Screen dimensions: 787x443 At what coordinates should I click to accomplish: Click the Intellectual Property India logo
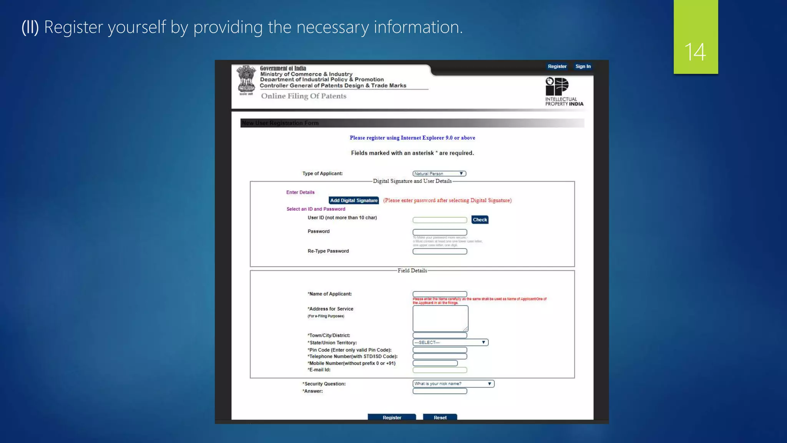(564, 92)
